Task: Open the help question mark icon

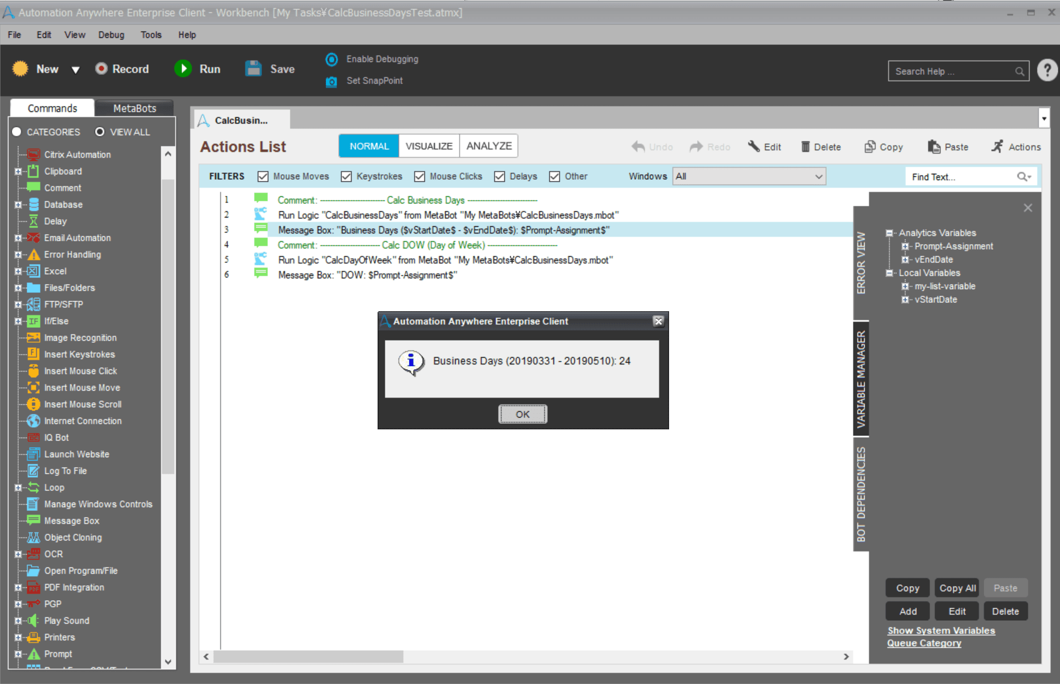Action: click(1047, 70)
